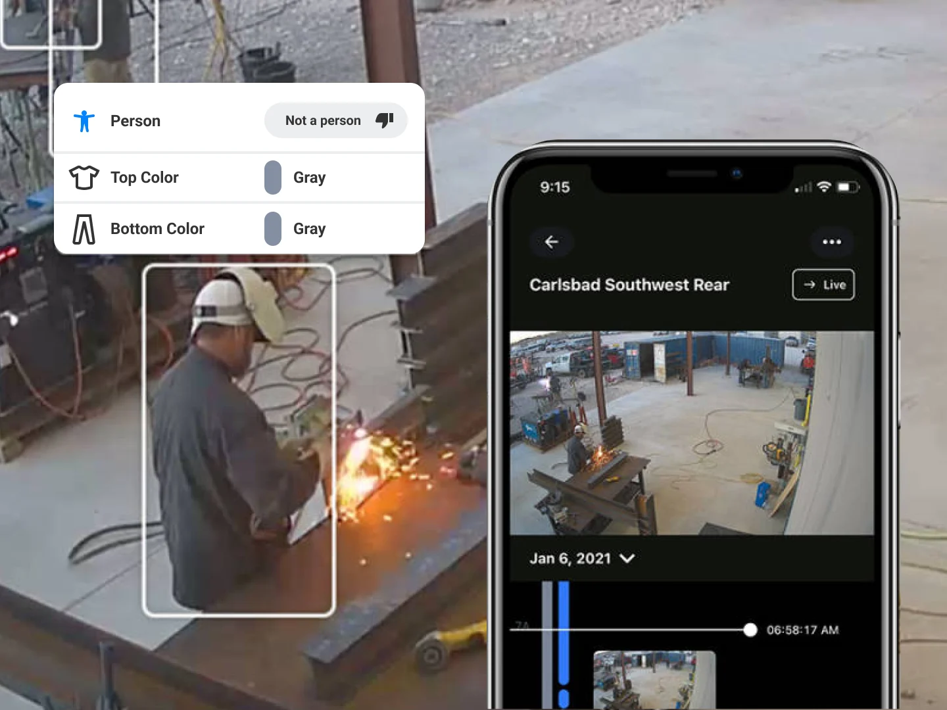Screen dimensions: 947x710
Task: Switch to Live view
Action: click(x=823, y=285)
